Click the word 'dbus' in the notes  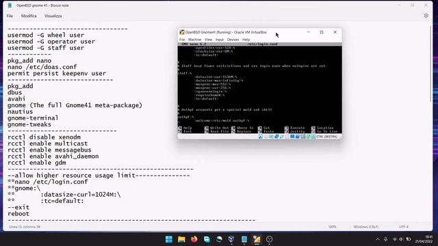[15, 92]
